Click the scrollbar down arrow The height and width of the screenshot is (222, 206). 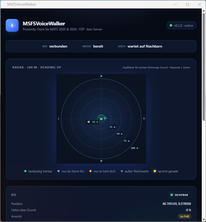click(204, 219)
